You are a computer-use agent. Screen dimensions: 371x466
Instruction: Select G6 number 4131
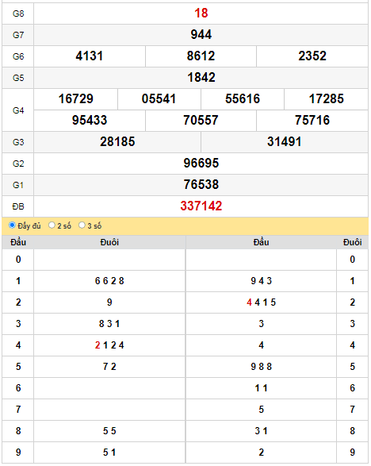pyautogui.click(x=90, y=56)
